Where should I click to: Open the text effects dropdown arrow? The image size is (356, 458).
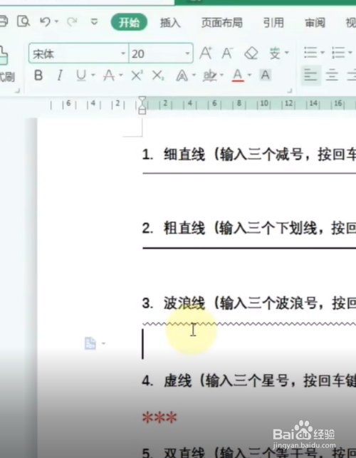pyautogui.click(x=194, y=76)
